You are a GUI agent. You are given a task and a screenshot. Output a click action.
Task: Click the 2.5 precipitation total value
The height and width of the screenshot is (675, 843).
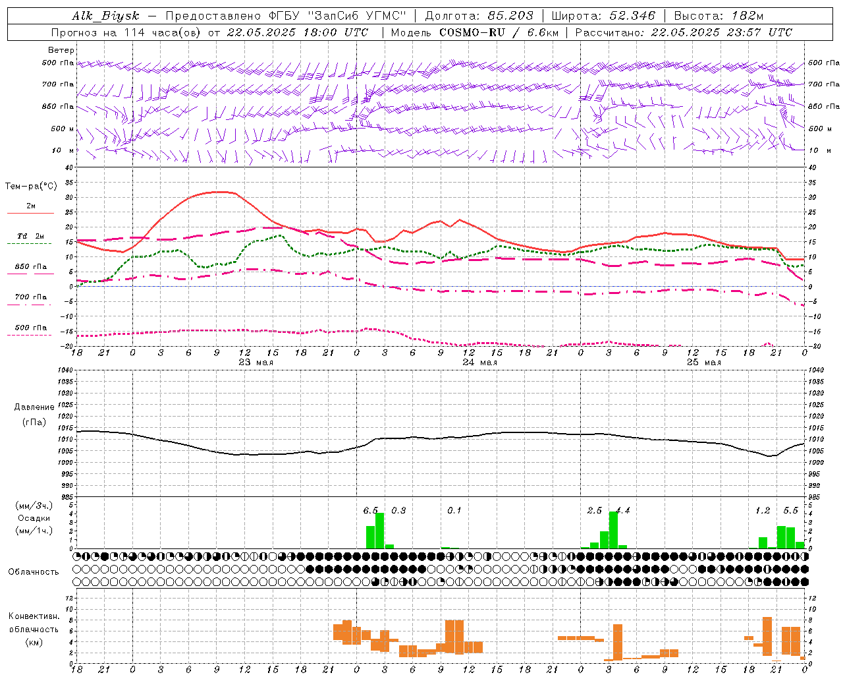pyautogui.click(x=595, y=510)
